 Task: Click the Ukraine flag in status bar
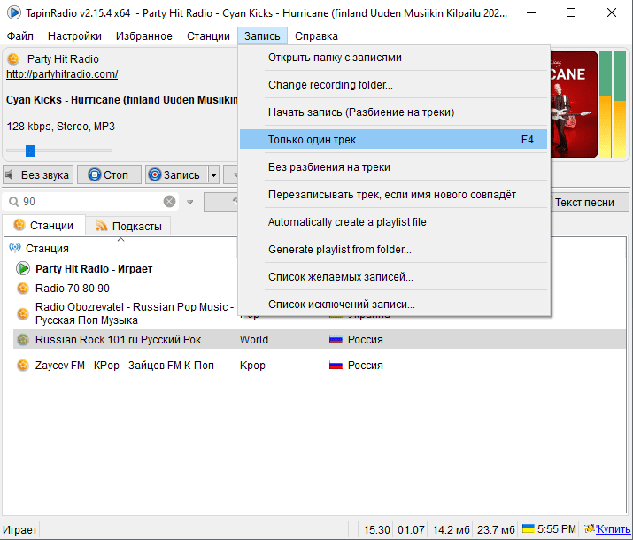pyautogui.click(x=528, y=528)
